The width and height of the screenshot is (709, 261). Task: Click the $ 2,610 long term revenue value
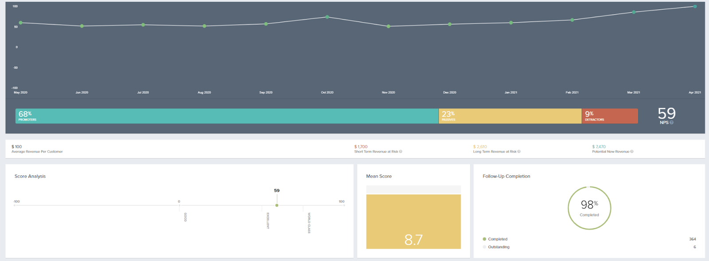click(480, 147)
